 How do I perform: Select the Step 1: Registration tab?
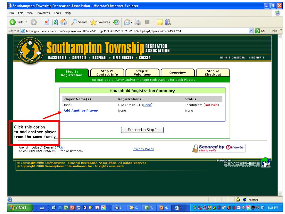[x=72, y=73]
